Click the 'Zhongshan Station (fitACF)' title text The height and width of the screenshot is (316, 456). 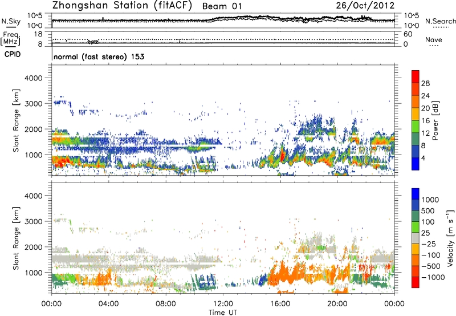122,6
